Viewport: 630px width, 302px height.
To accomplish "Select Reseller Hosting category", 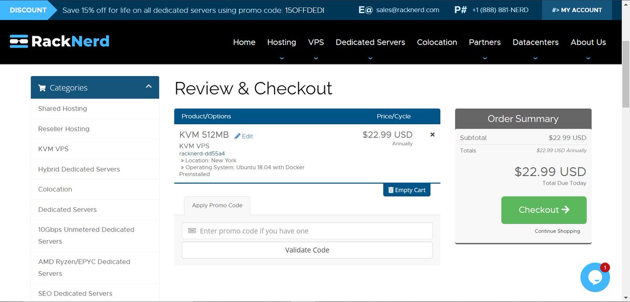I will (x=64, y=129).
